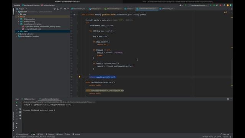Open the TODO tool window
The width and height of the screenshot is (245, 138).
pyautogui.click(x=41, y=134)
